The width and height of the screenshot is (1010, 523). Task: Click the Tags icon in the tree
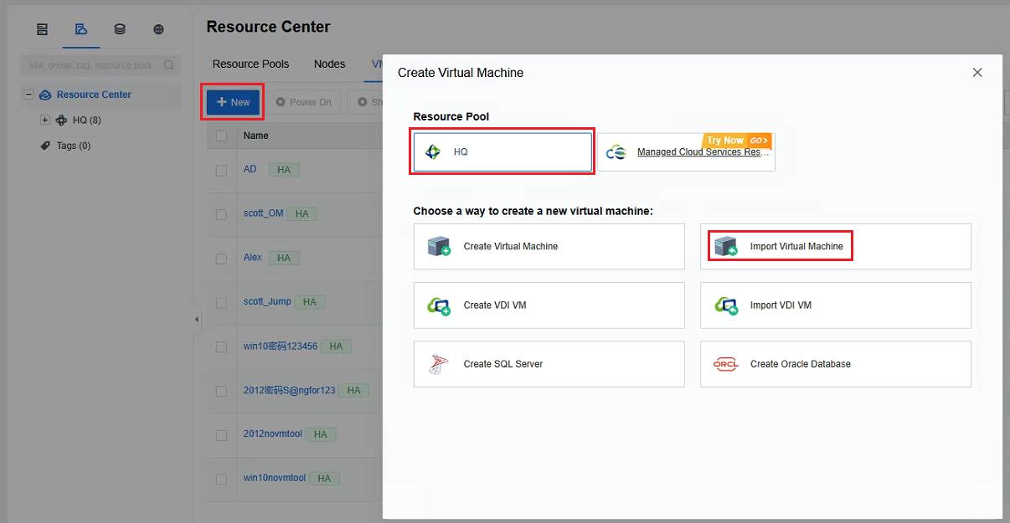point(45,146)
